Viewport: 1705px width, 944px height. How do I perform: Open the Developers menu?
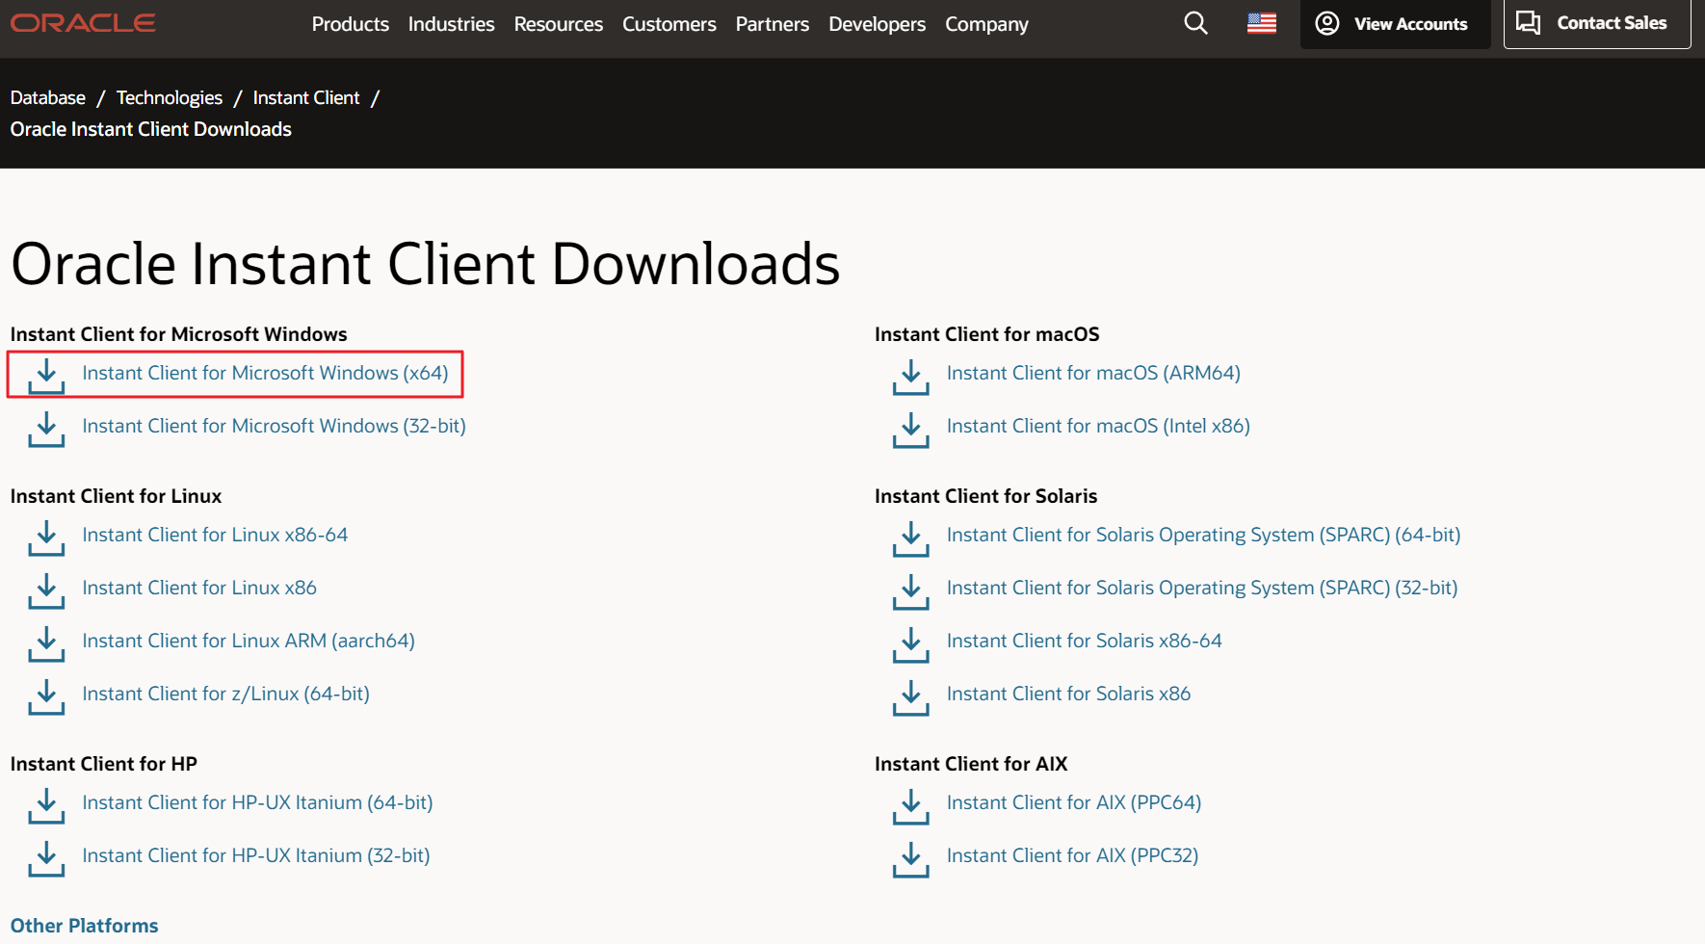878,24
